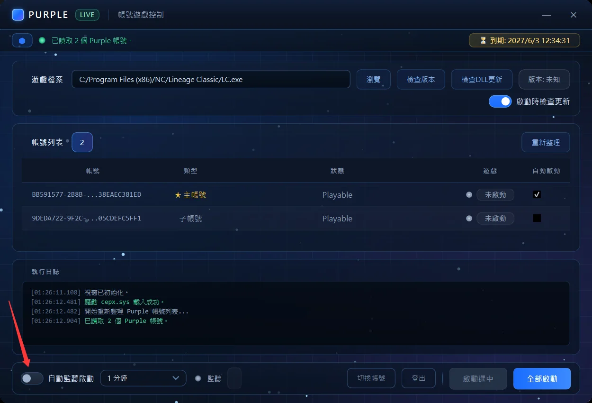The height and width of the screenshot is (403, 592).
Task: Uncheck auto-start for BB591577 account
Action: (537, 194)
